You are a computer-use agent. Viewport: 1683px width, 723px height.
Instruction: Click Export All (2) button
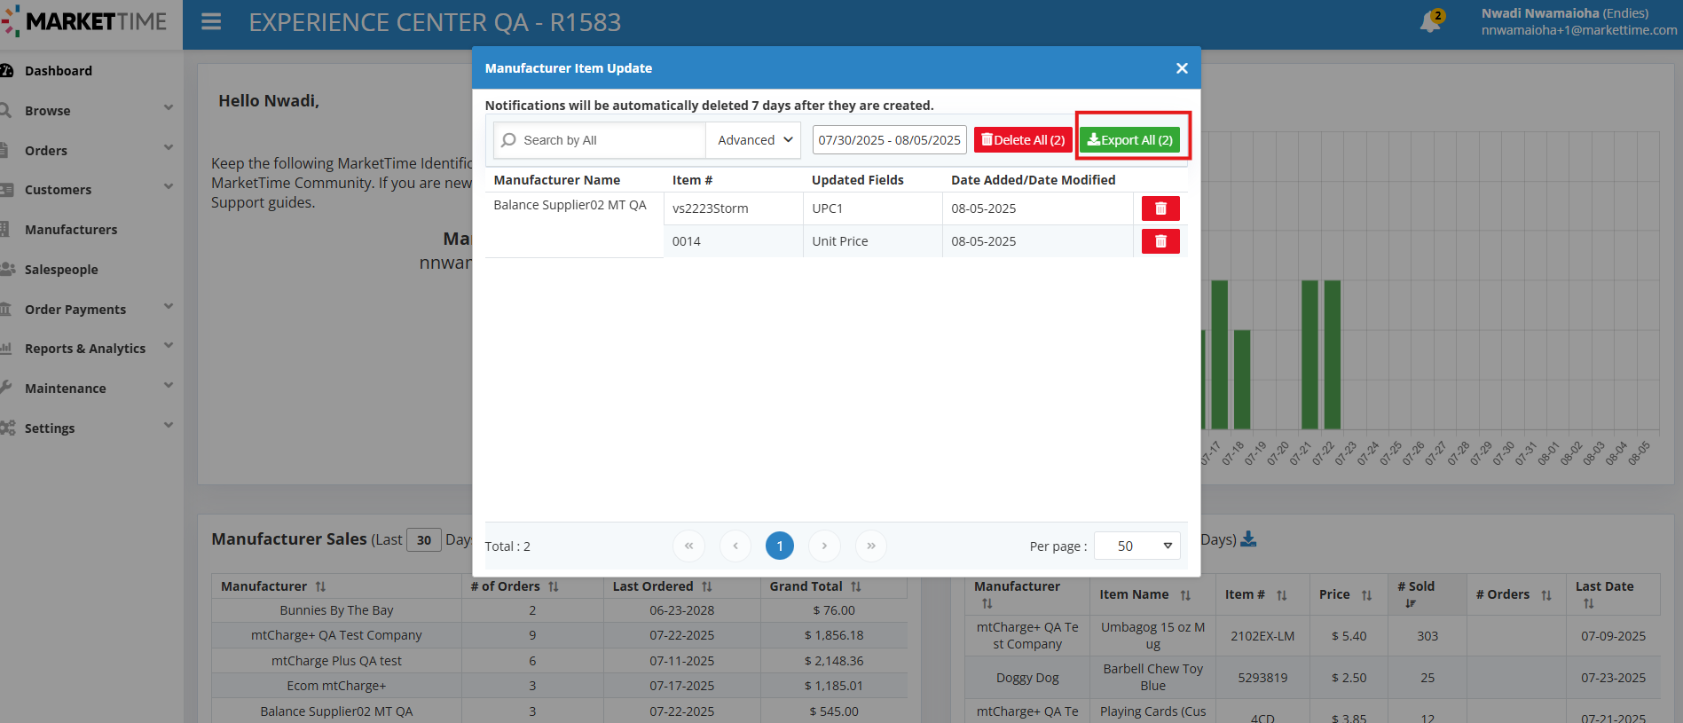click(1130, 140)
